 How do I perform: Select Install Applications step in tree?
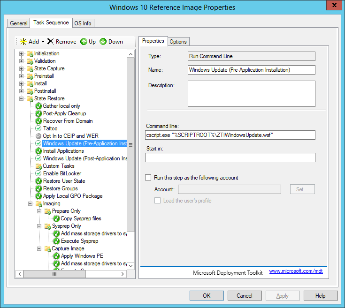click(x=63, y=151)
